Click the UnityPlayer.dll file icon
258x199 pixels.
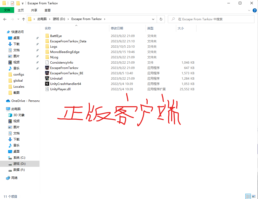(47, 89)
